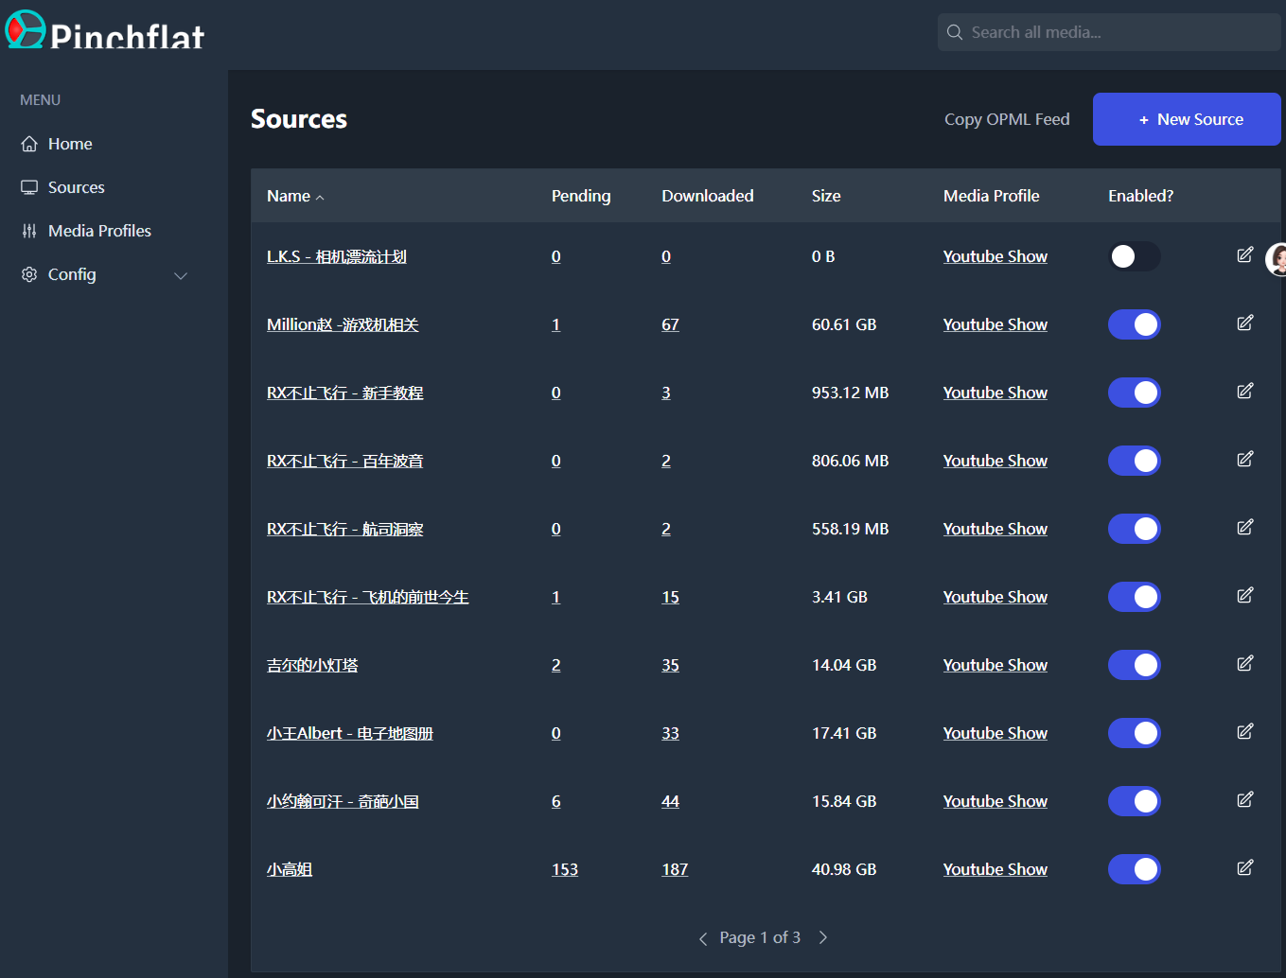Click the Media Profiles sliders icon
Image resolution: width=1286 pixels, height=978 pixels.
[29, 231]
